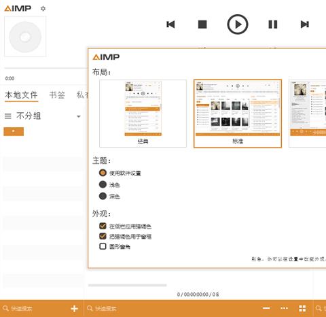Switch view with the grid icon

tap(302, 308)
